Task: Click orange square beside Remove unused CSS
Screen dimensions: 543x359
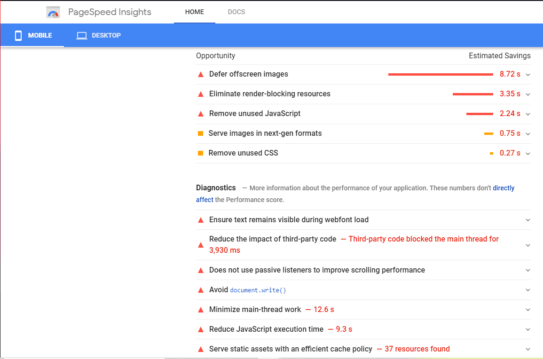Action: (200, 153)
